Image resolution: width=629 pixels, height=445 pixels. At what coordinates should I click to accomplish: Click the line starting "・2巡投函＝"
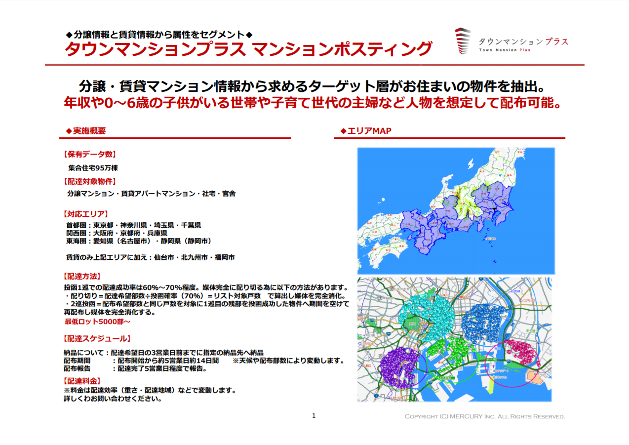[206, 304]
